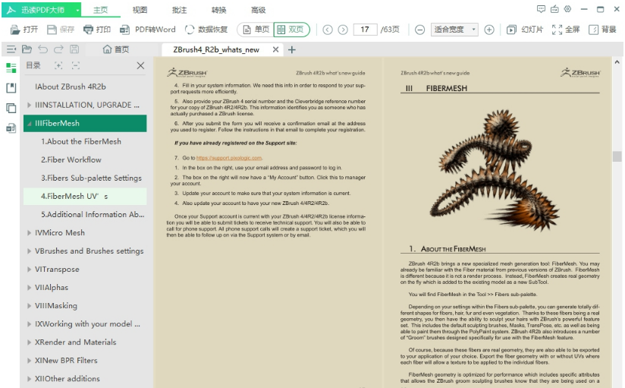Zoom out with the minus icon
This screenshot has width=625, height=388.
coord(419,30)
